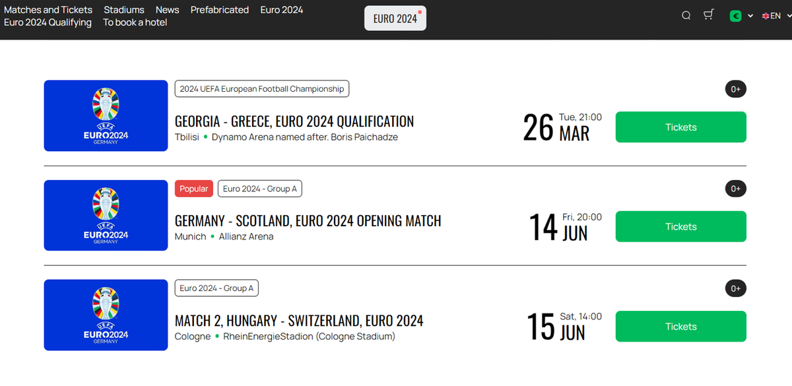The image size is (792, 386).
Task: Click the Georgia - Greece Euro 2024 logo
Action: pos(106,115)
